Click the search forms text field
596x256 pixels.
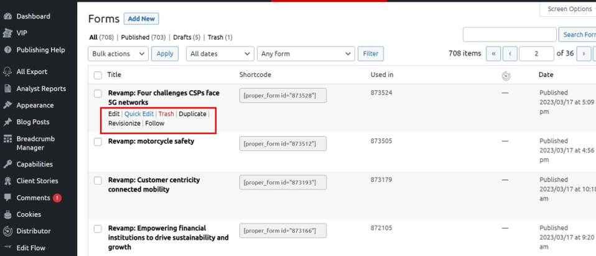[509, 35]
